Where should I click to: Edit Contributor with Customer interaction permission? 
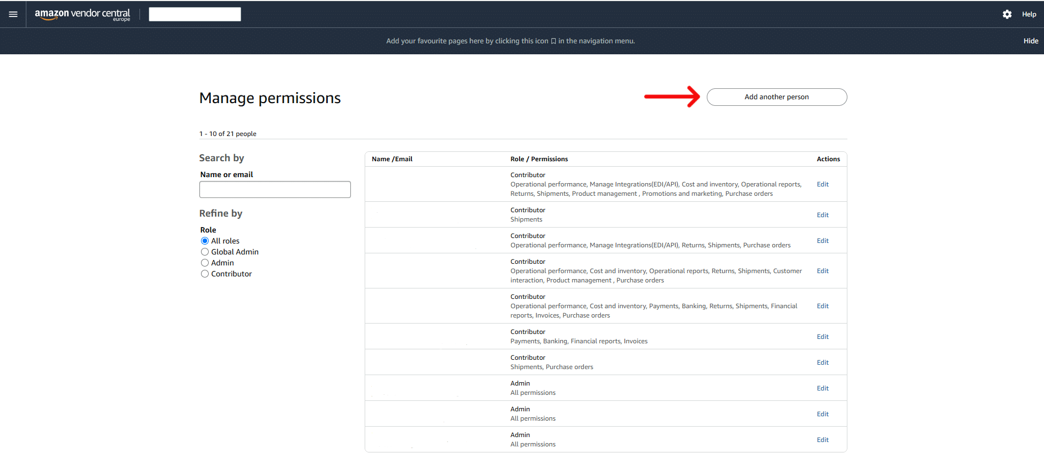[x=822, y=271]
